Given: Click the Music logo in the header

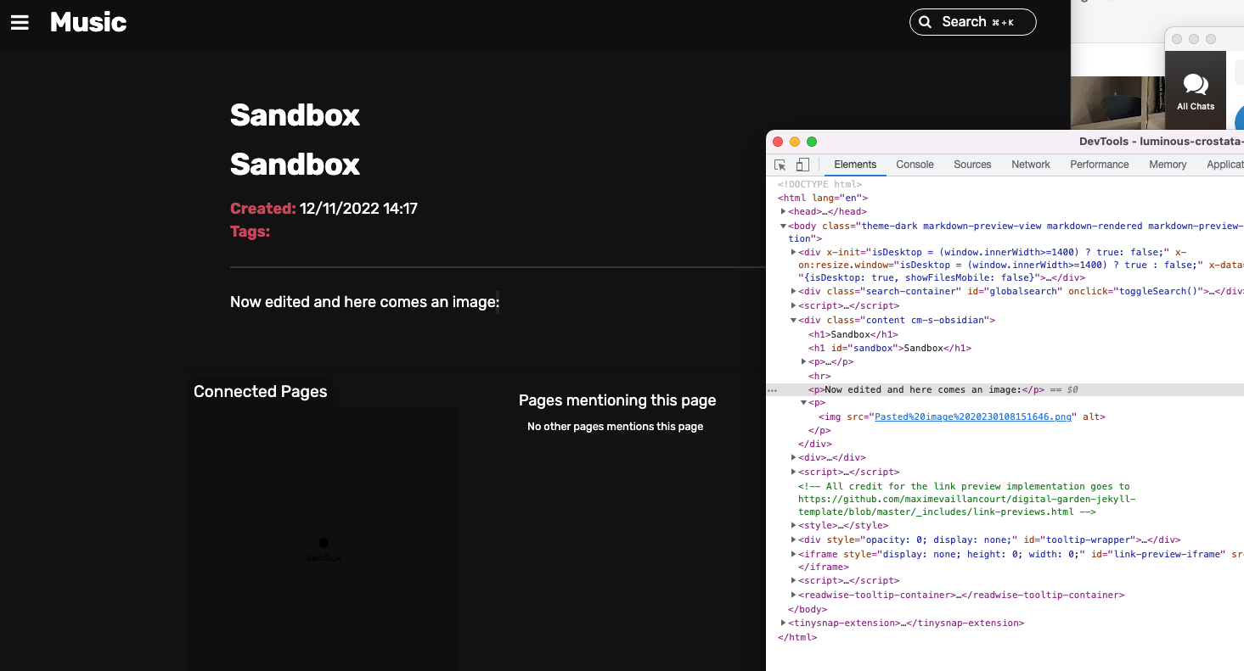Looking at the screenshot, I should pos(87,22).
